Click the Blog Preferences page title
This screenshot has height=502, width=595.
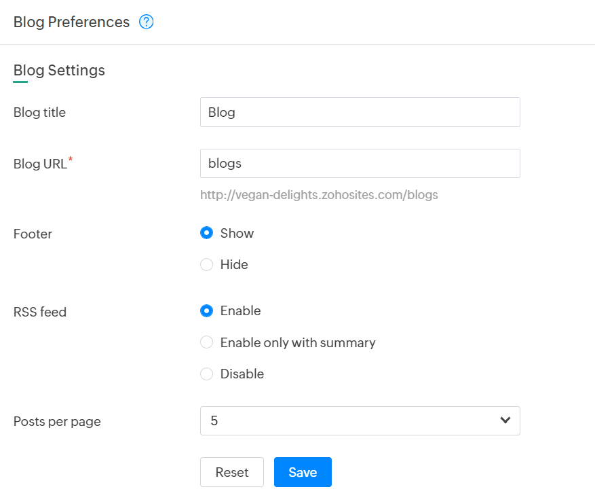tap(71, 22)
